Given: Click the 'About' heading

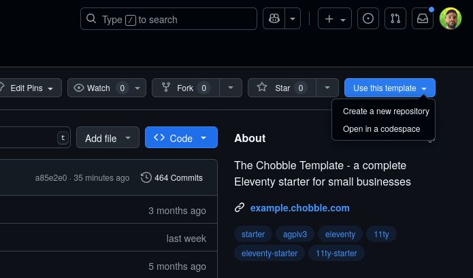Looking at the screenshot, I should point(250,138).
